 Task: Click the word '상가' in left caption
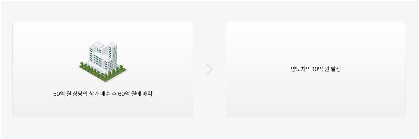94,94
